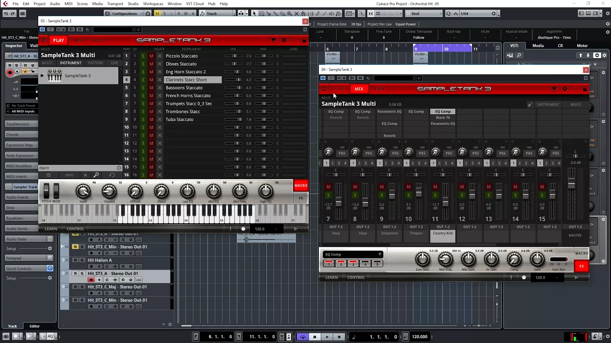Viewport: 611px width, 343px height.
Task: Click the lock icon in 03 SampleTank window
Action: 304,40
